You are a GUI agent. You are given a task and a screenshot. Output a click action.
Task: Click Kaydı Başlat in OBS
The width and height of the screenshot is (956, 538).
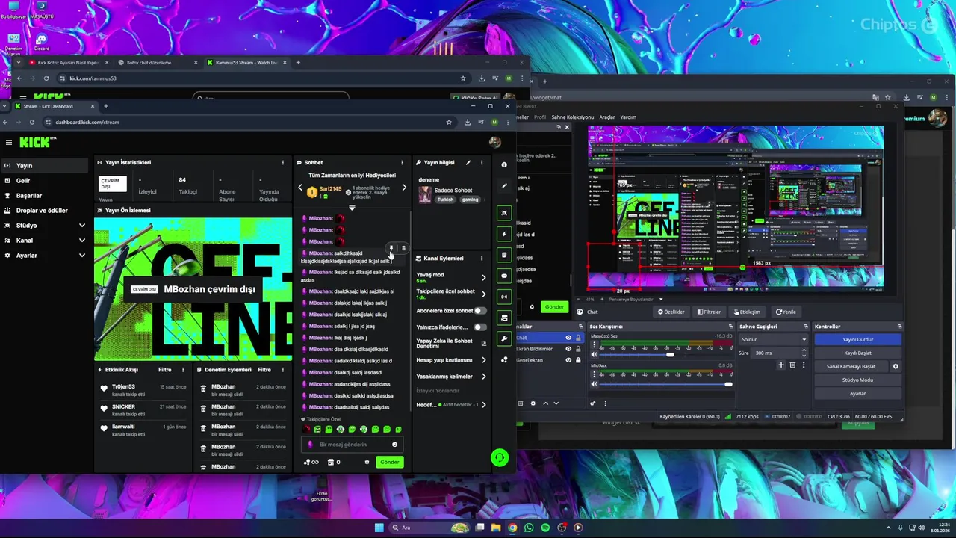point(857,353)
